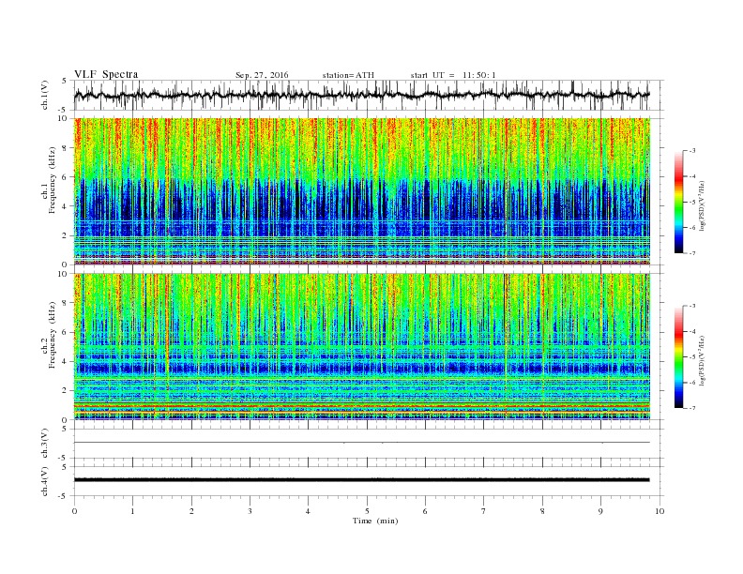Click the time axis tick label "9"
Viewport: 743px width, 574px height.
[600, 511]
